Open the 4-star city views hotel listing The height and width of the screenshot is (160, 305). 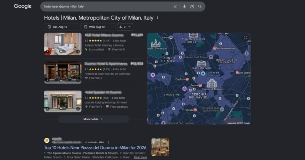pyautogui.click(x=103, y=92)
